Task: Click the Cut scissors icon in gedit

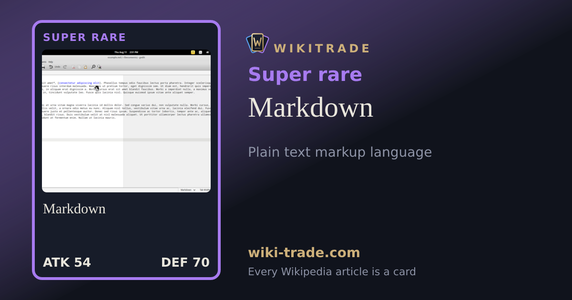Action: (x=73, y=67)
